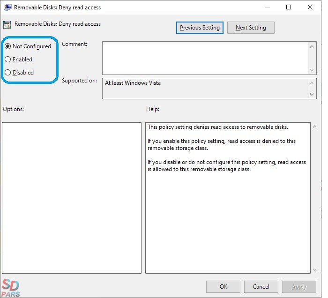The width and height of the screenshot is (328, 298).
Task: Click the Supported on scroll down arrow
Action: [313, 95]
